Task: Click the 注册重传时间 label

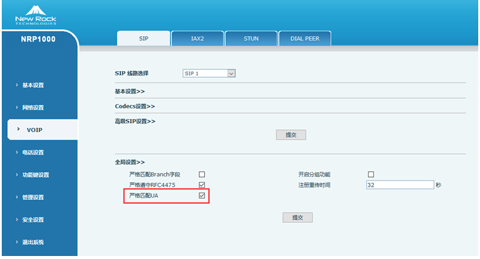Action: pyautogui.click(x=314, y=185)
